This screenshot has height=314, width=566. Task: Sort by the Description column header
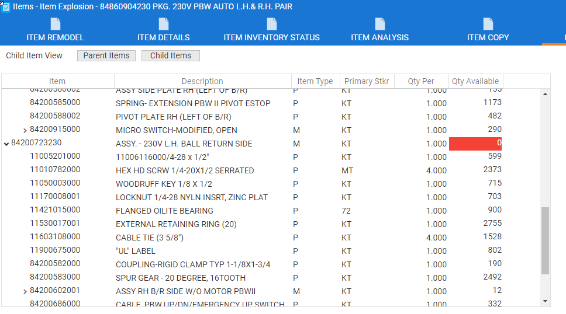point(202,81)
